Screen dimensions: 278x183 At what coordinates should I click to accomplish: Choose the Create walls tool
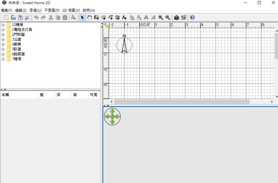tap(97, 17)
